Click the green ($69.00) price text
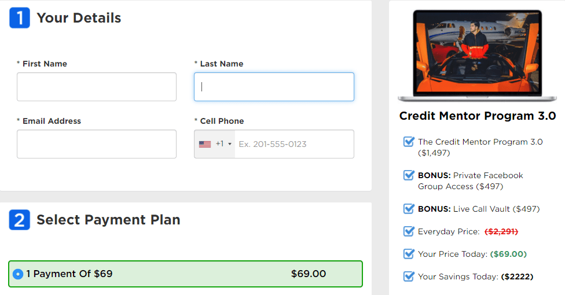The width and height of the screenshot is (565, 295). pyautogui.click(x=508, y=254)
